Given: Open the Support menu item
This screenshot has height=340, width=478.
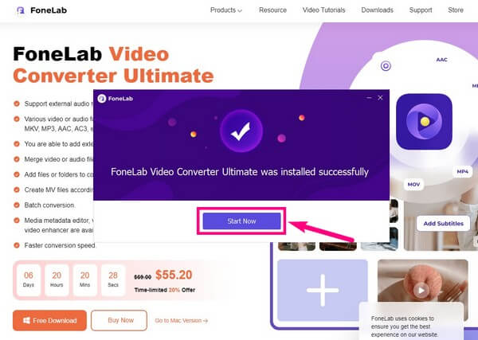Looking at the screenshot, I should (421, 10).
